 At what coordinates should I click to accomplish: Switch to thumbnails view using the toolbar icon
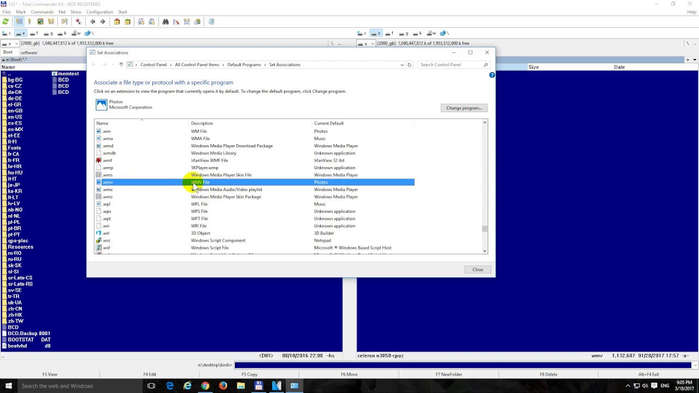(39, 21)
